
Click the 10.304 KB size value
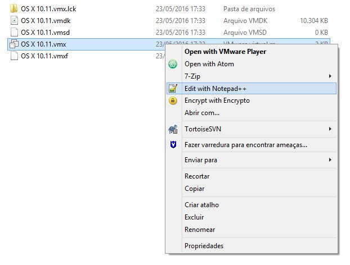coord(314,21)
